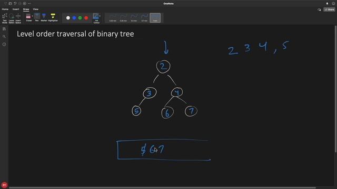Switch to the Draw ribbon tab
This screenshot has width=337, height=189.
tap(26, 9)
